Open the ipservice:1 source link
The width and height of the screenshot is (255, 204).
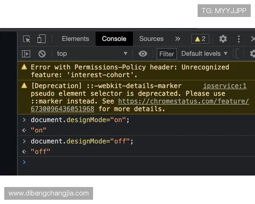tap(224, 86)
